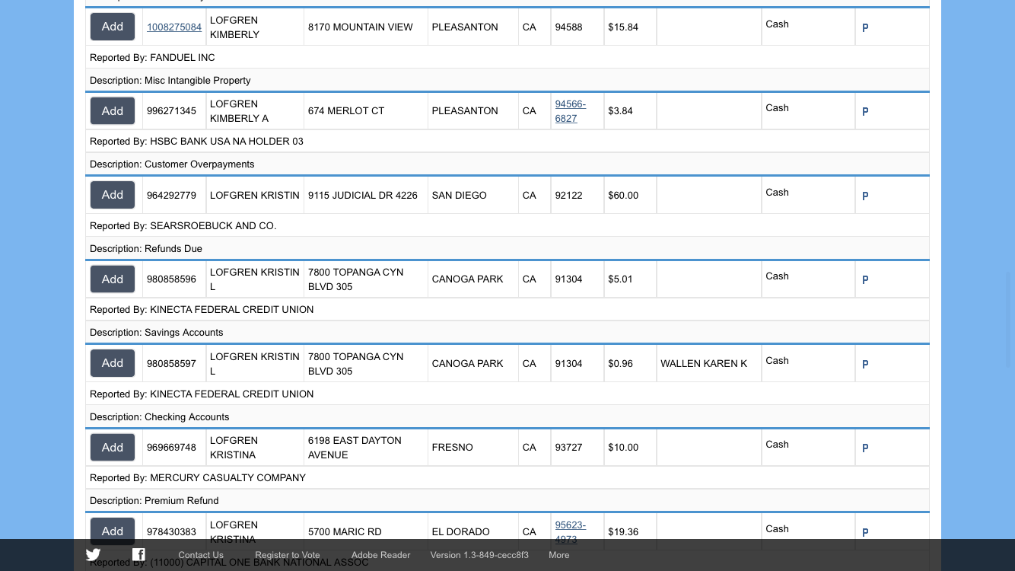Screen dimensions: 1015x571
Task: Select the address 9115 JUDICIAL DR 4226
Action: (x=363, y=196)
